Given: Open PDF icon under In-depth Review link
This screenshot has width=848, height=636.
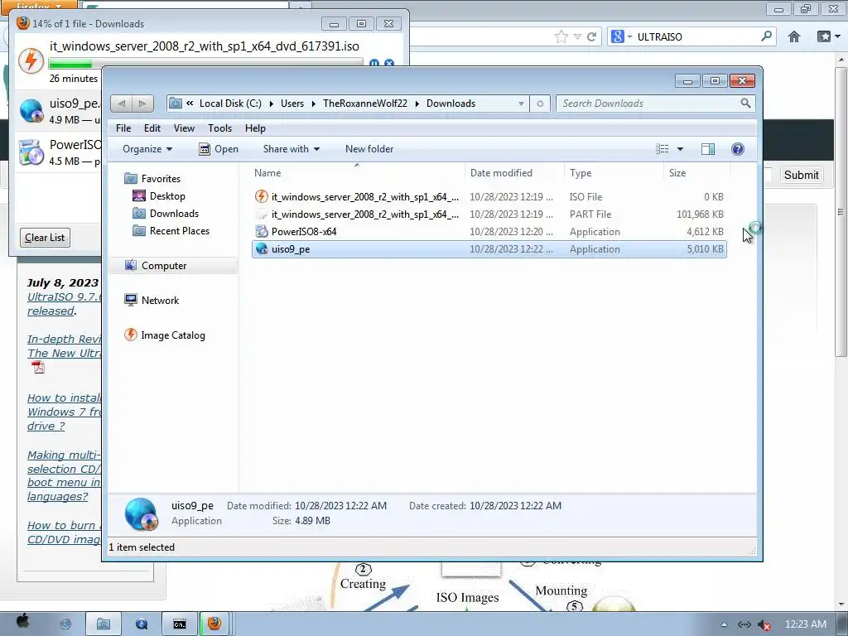Looking at the screenshot, I should point(38,367).
